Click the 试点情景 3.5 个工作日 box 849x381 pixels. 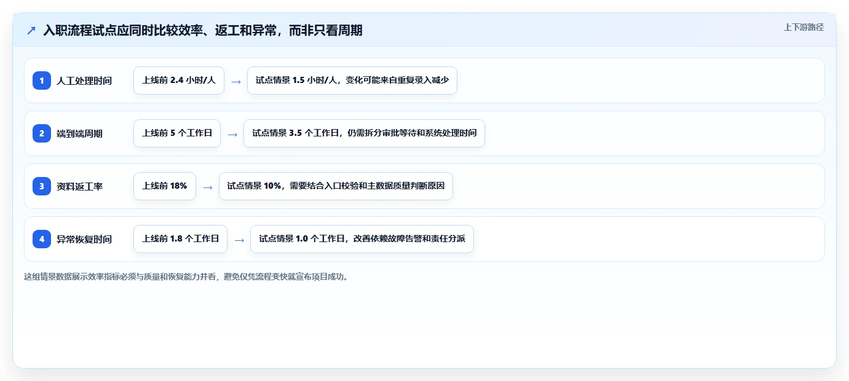pyautogui.click(x=364, y=133)
